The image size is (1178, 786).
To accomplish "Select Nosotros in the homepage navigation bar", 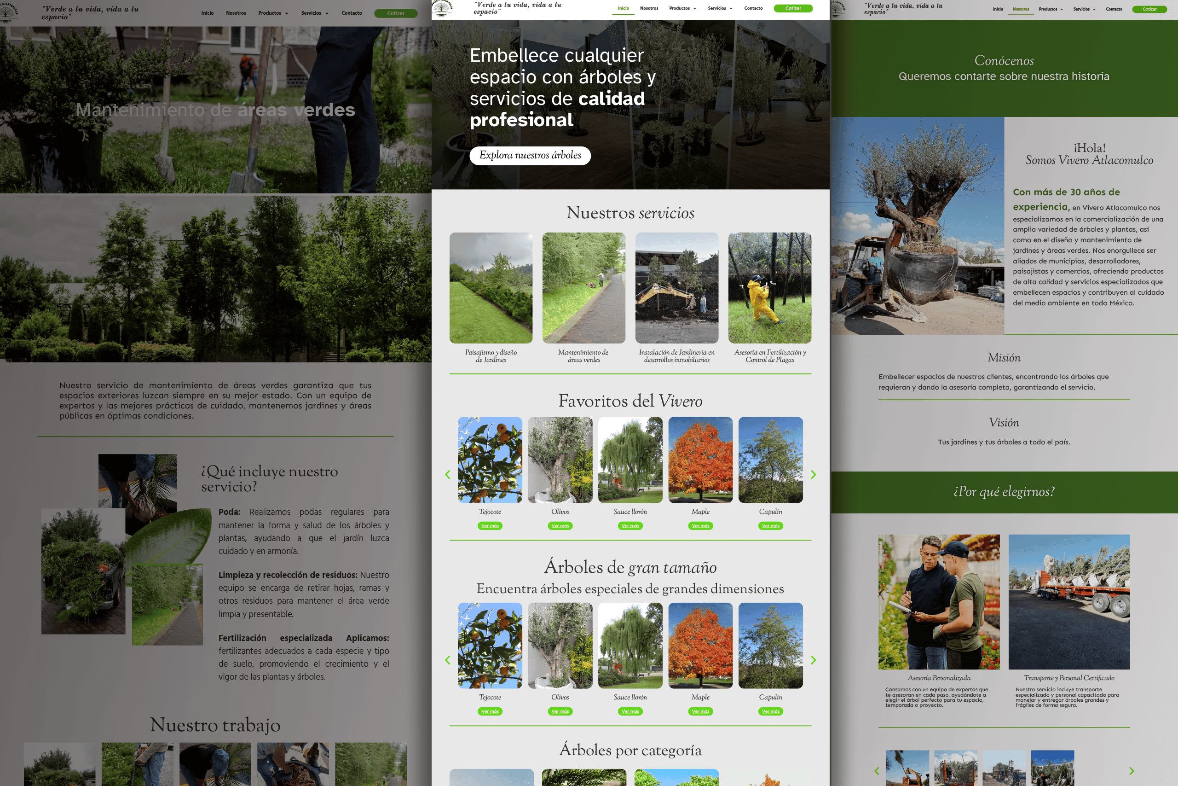I will [649, 9].
